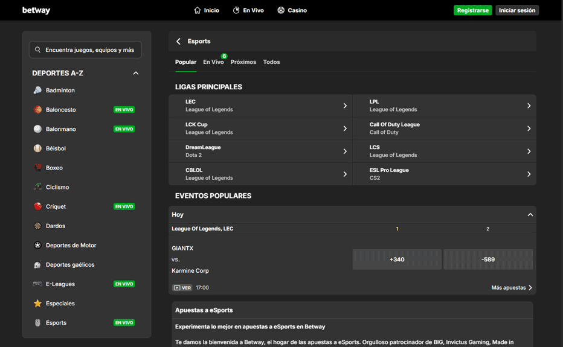Screen dimensions: 563x347
Task: Expand the LEC league row chevron
Action: point(345,106)
